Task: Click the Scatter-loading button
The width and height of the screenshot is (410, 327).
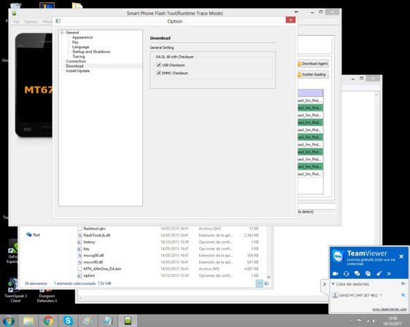Action: (313, 74)
